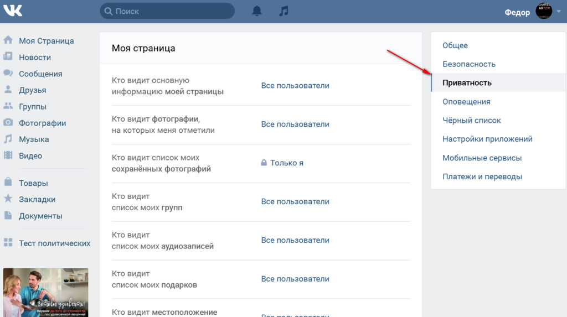The image size is (567, 317).
Task: Open Группы in the sidebar
Action: pos(33,107)
